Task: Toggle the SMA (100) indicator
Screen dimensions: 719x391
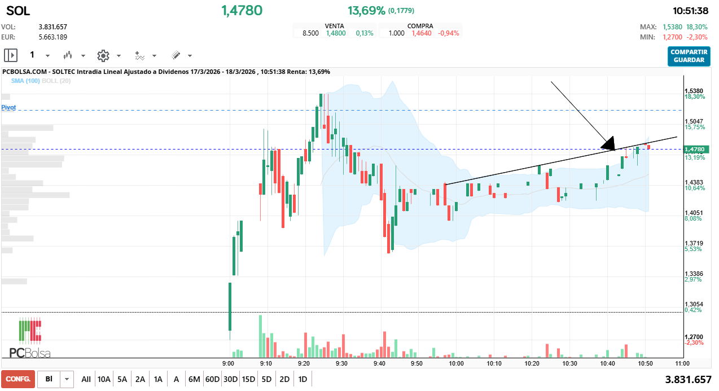Action: click(x=25, y=81)
